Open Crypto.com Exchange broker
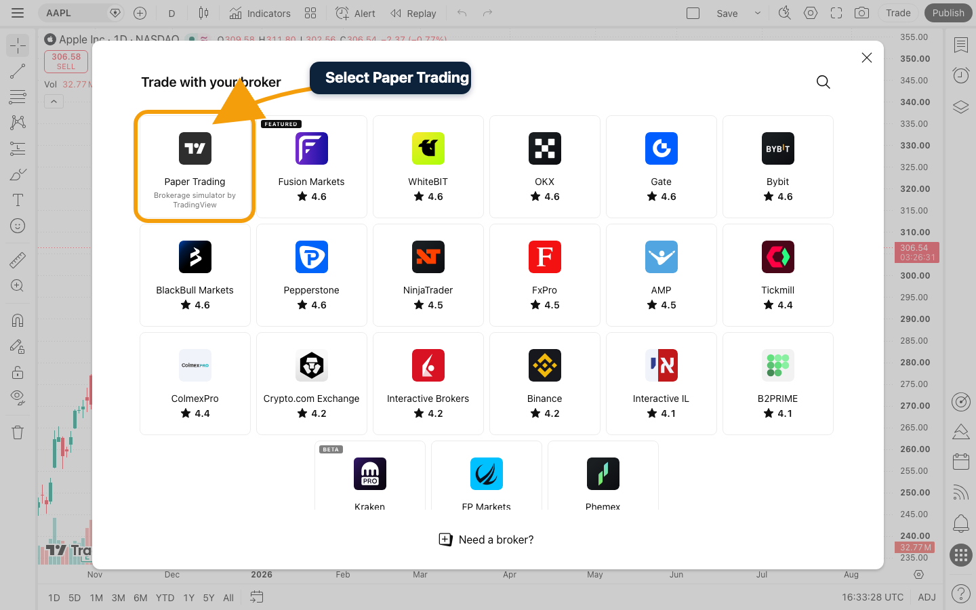The image size is (976, 610). 312,384
